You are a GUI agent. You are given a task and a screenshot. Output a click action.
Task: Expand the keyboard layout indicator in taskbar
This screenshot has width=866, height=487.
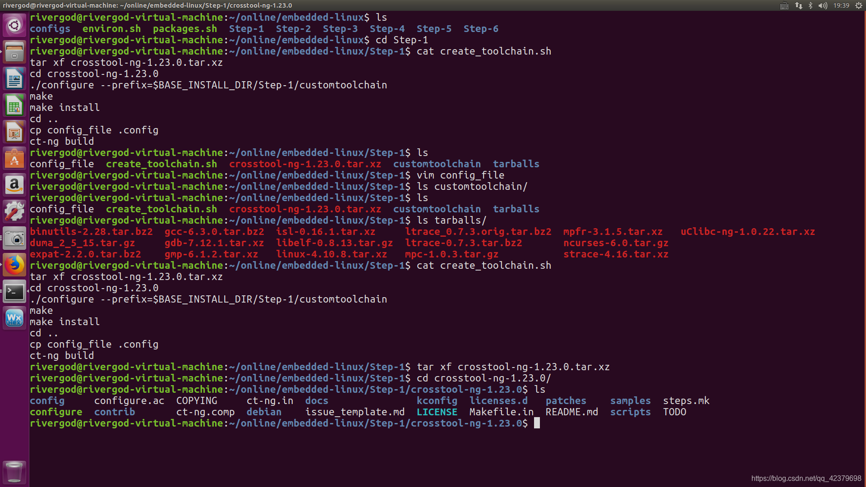point(784,5)
